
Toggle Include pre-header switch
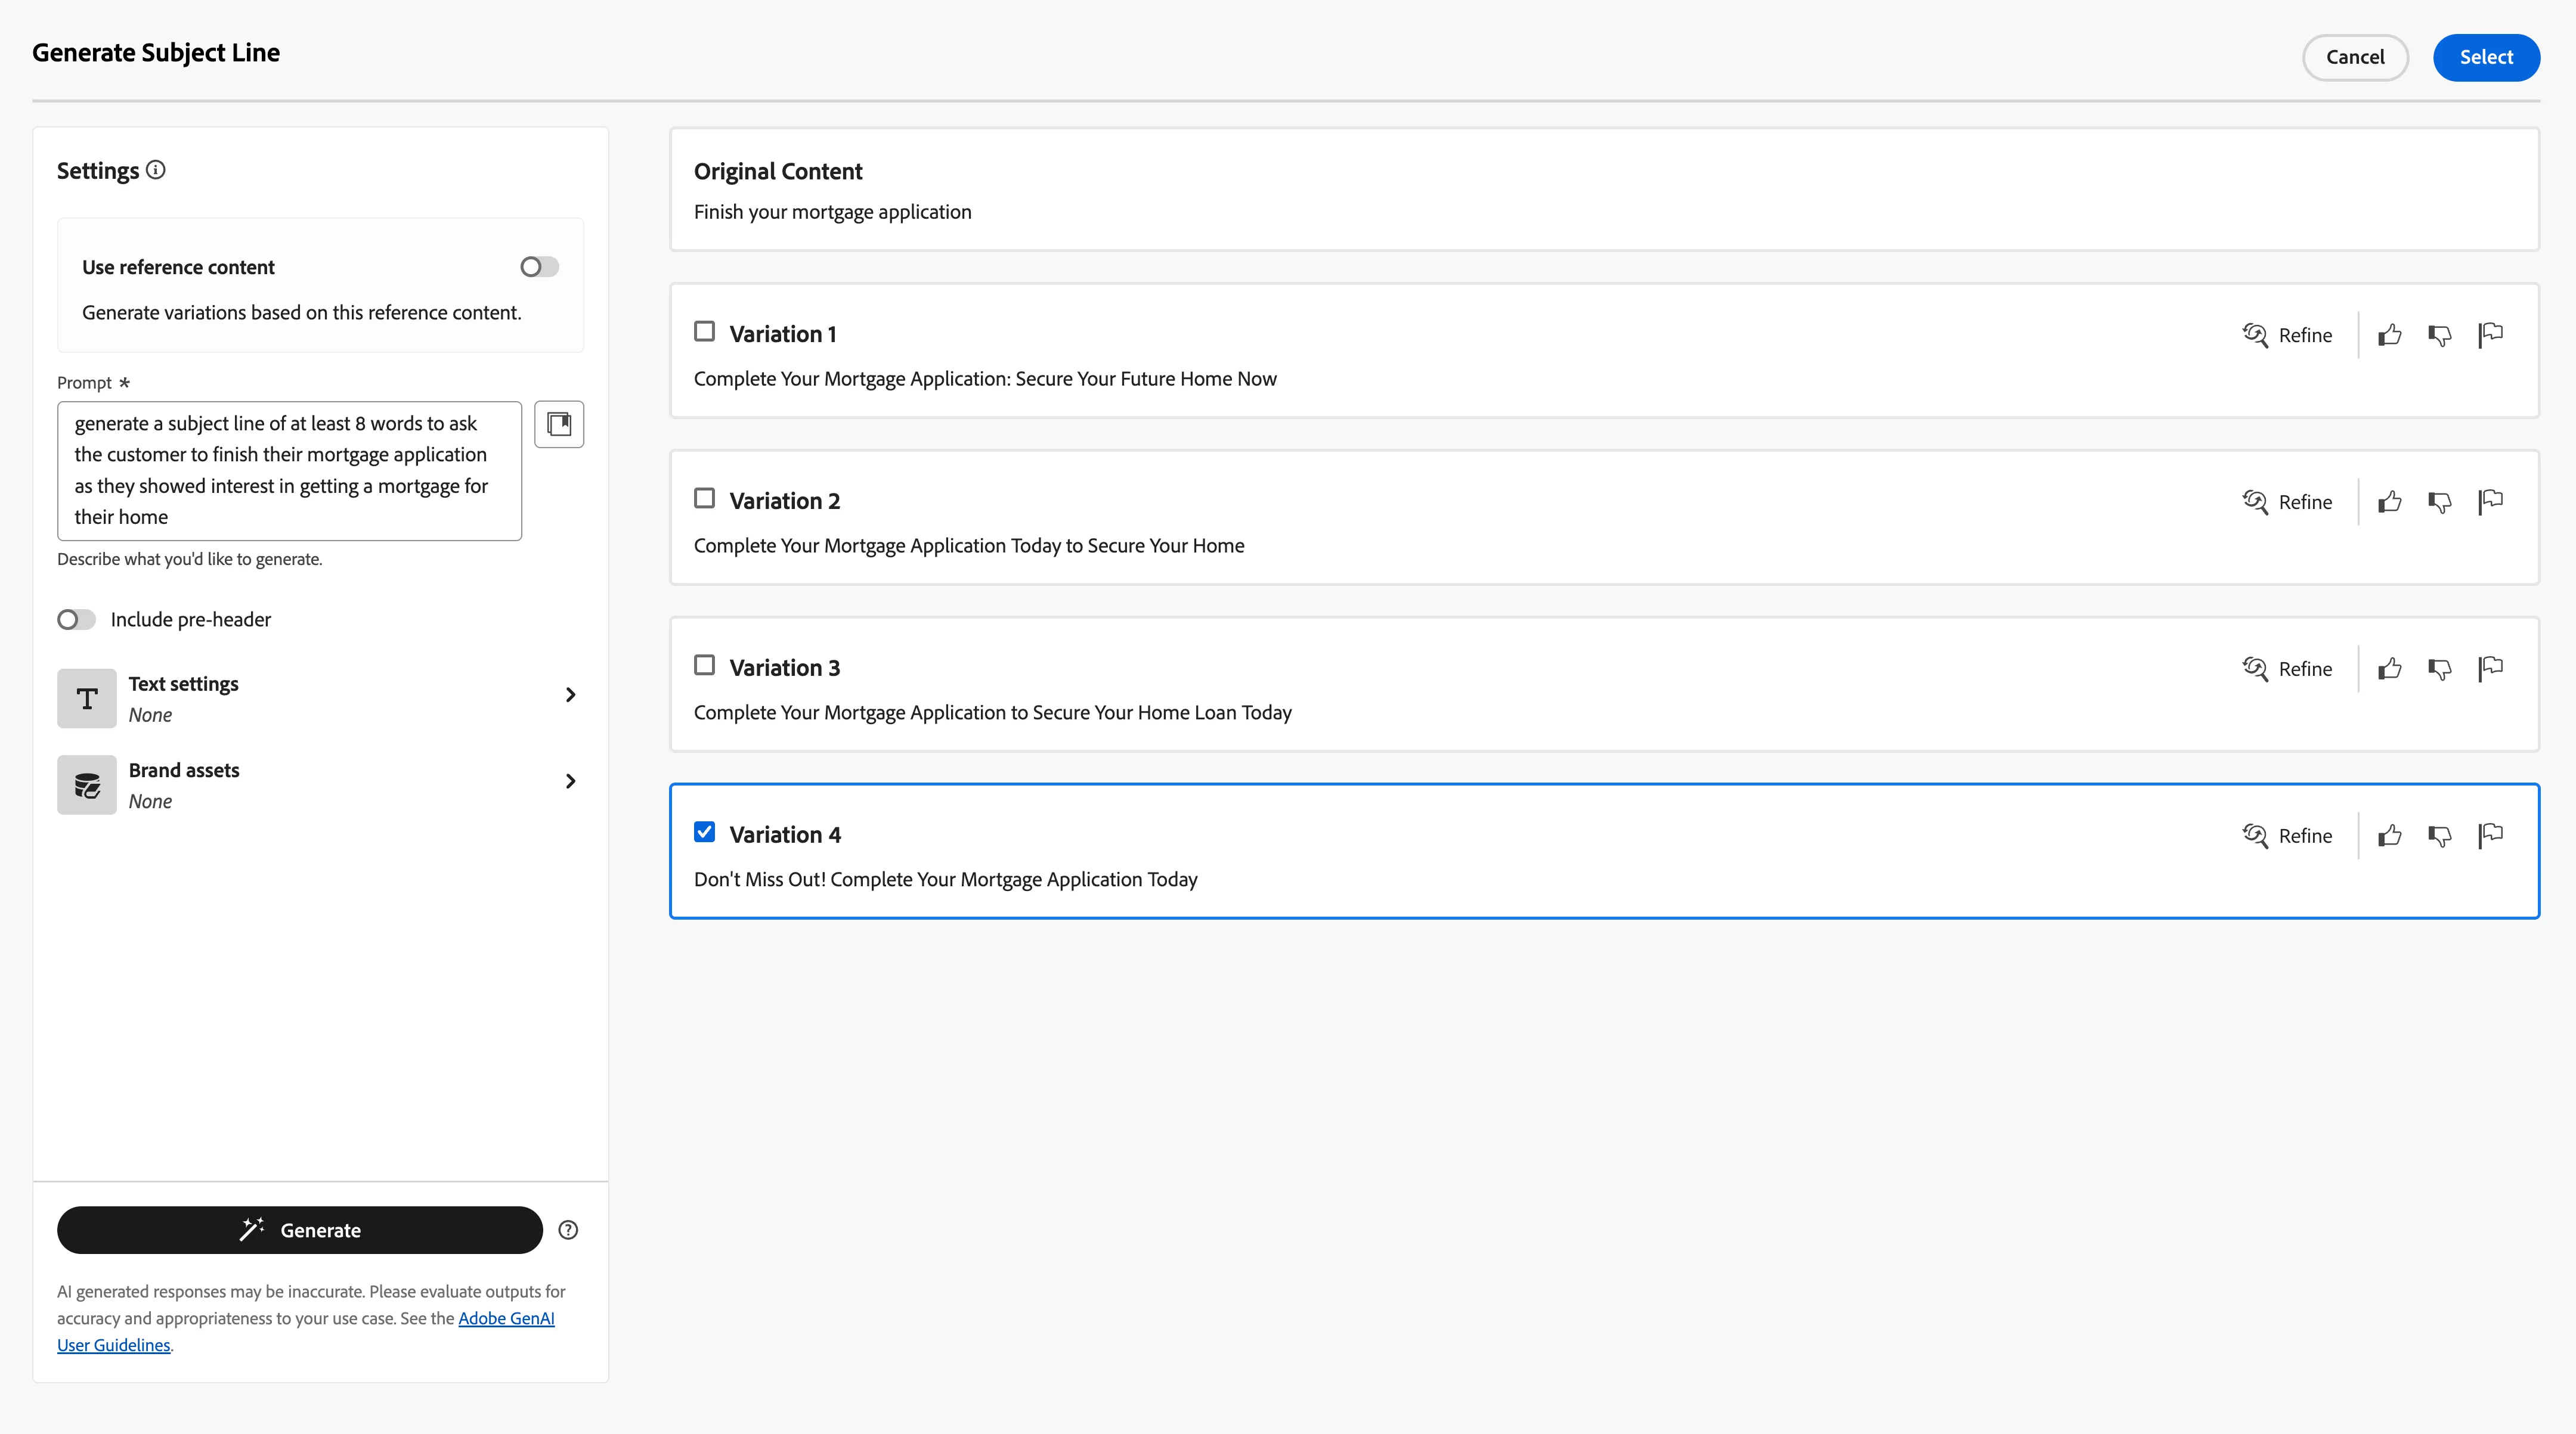click(x=76, y=620)
